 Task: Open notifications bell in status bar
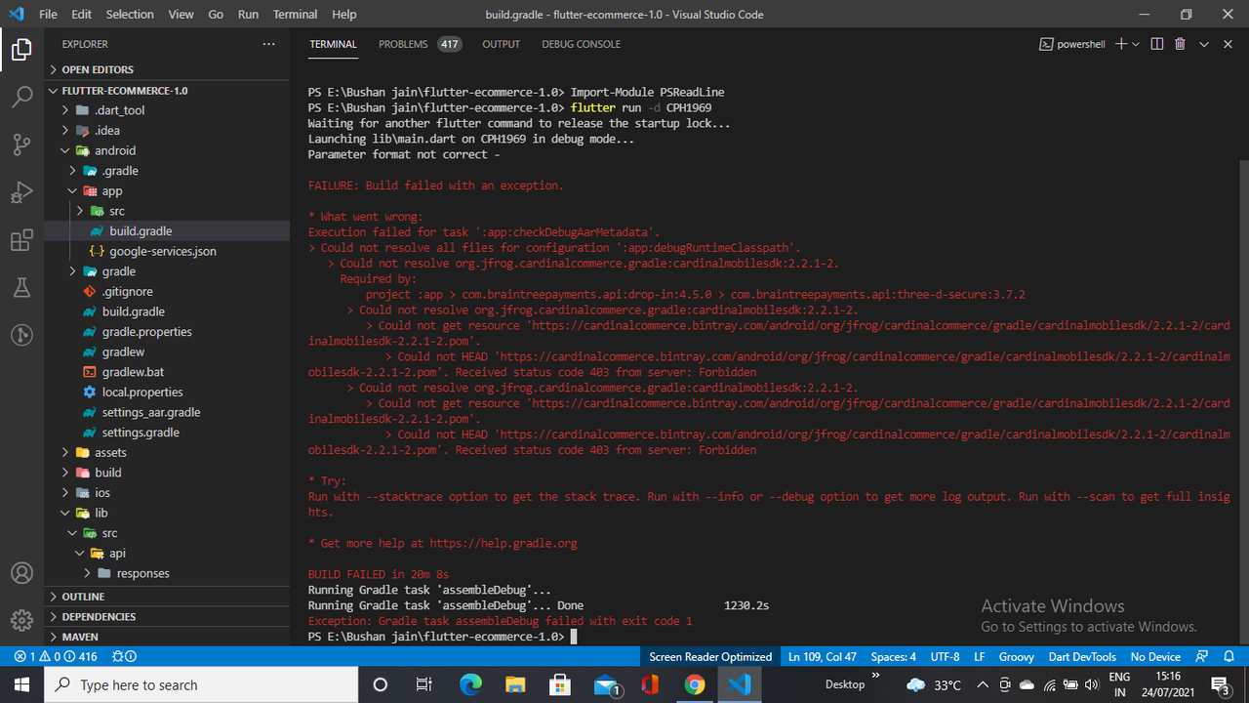click(1229, 657)
